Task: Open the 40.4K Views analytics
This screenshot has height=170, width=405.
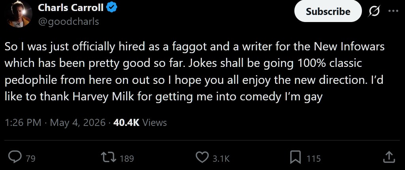Action: [x=140, y=123]
